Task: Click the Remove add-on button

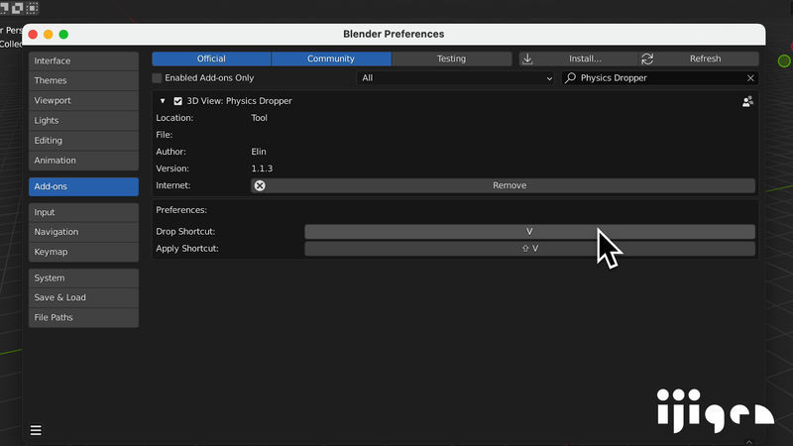Action: 504,185
